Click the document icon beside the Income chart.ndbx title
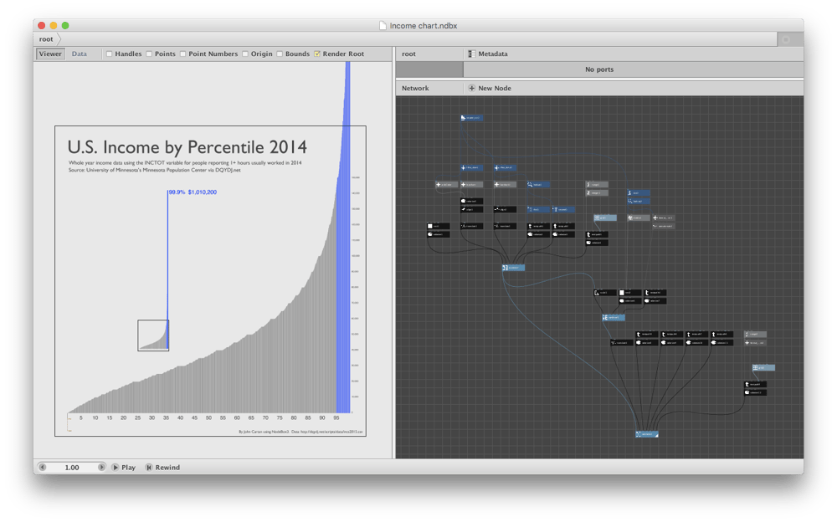This screenshot has width=837, height=522. [383, 26]
